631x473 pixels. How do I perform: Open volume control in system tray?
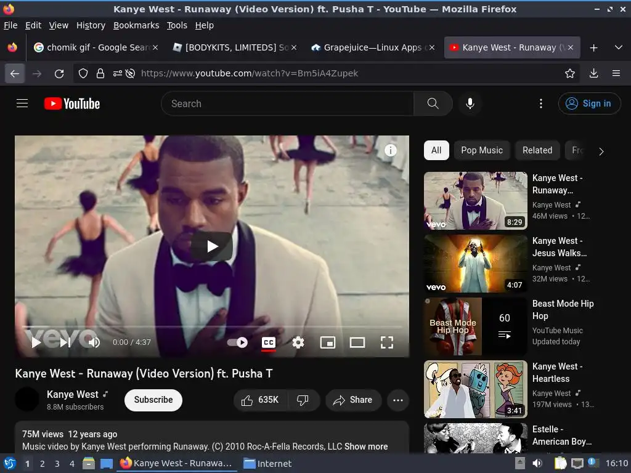coord(537,464)
